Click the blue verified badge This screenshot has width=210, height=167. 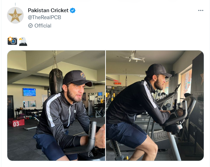click(73, 11)
